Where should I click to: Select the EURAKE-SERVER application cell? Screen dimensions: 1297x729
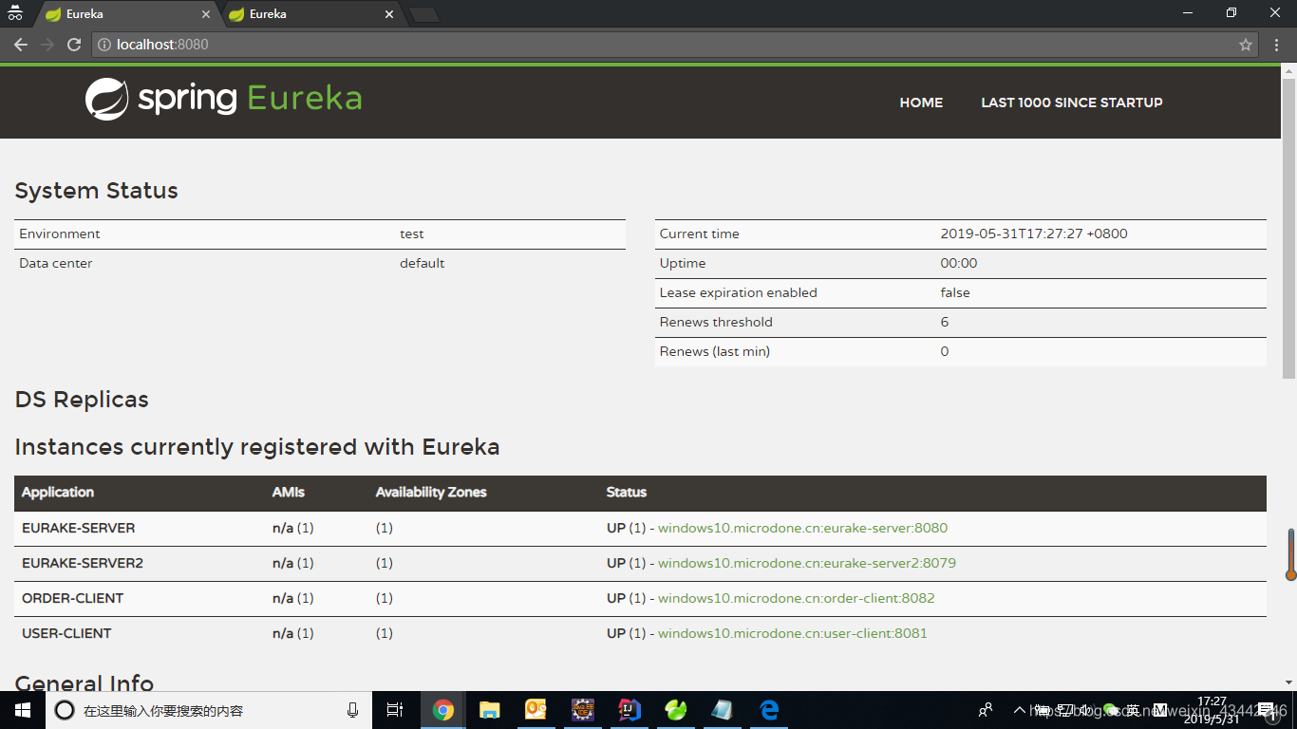click(x=78, y=528)
